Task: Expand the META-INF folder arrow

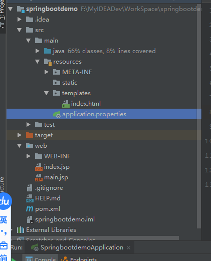Action: tap(47, 72)
